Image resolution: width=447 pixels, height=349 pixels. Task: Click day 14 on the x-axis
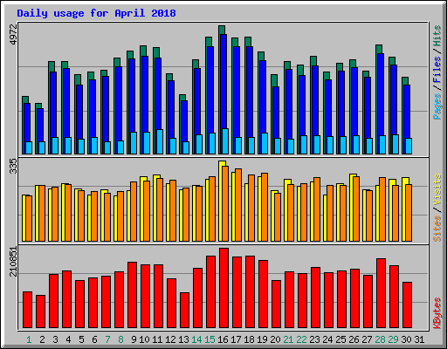click(196, 339)
